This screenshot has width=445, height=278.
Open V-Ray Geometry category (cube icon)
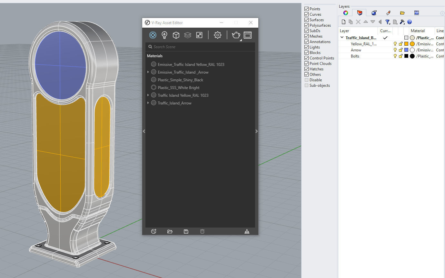(176, 35)
